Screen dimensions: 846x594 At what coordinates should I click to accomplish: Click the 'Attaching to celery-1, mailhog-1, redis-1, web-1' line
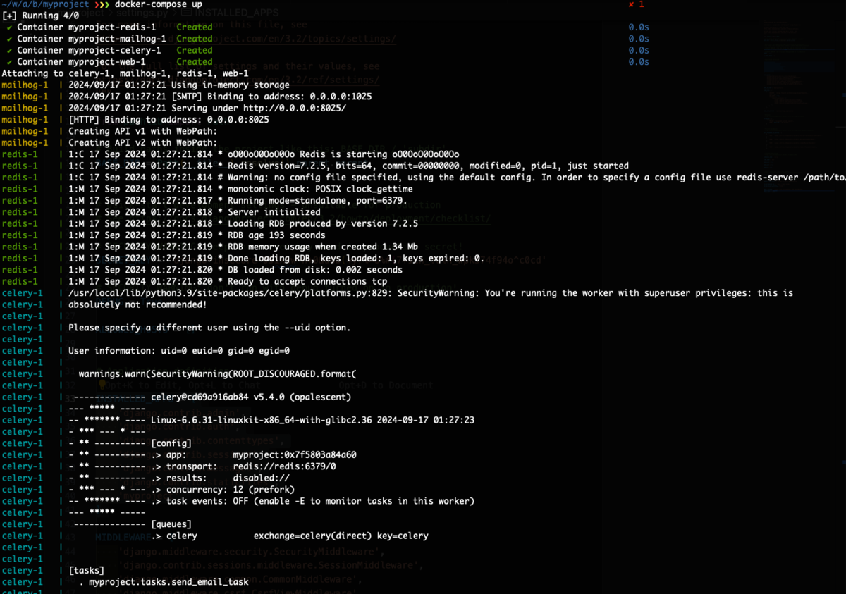point(125,73)
